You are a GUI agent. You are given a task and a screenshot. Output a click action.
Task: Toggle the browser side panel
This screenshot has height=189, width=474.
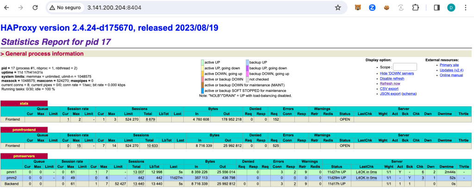437,8
